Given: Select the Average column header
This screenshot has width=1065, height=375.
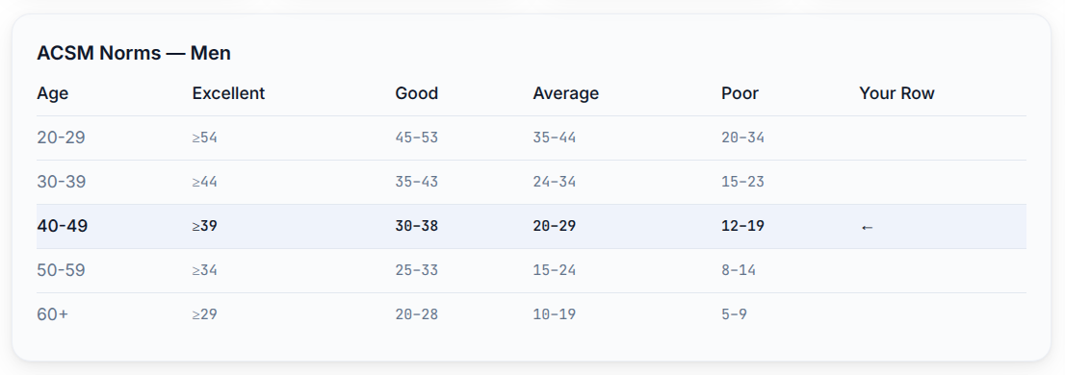Looking at the screenshot, I should 566,93.
